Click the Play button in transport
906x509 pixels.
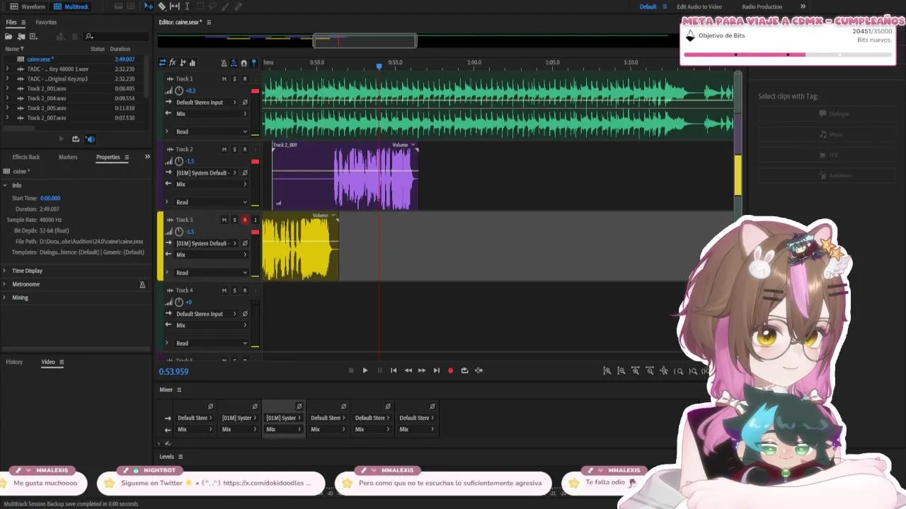(x=365, y=370)
